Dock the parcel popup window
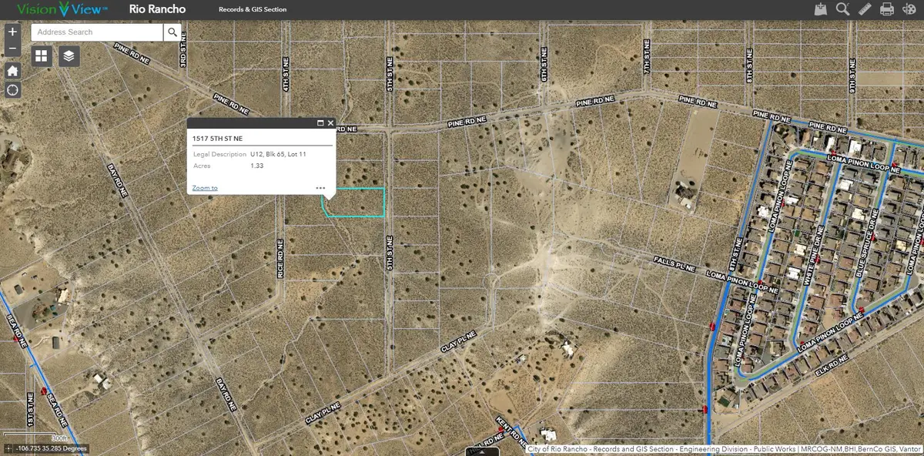The image size is (924, 456). [x=319, y=122]
